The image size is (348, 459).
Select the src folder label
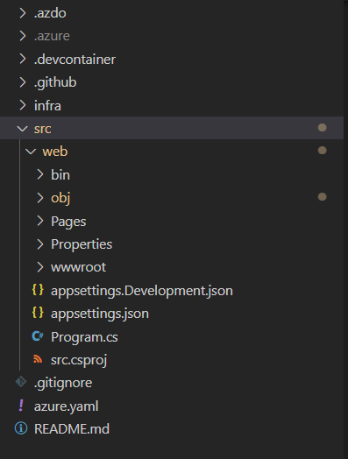[x=43, y=129]
